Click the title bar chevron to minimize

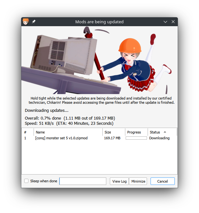click(165, 22)
